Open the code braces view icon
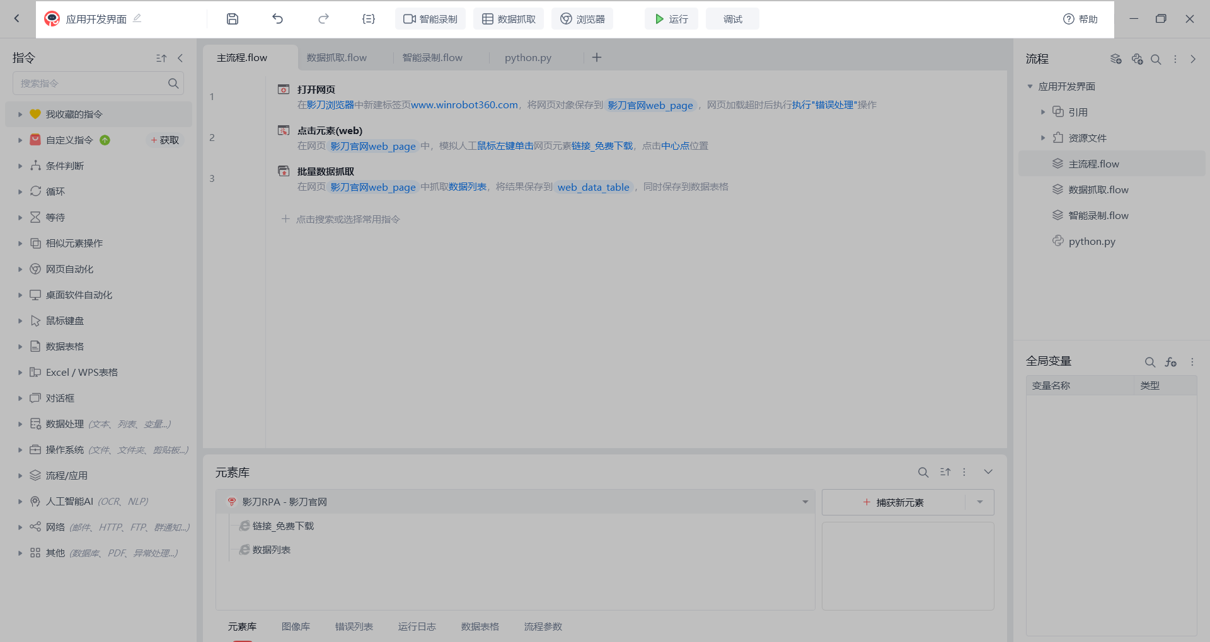1210x642 pixels. point(369,19)
